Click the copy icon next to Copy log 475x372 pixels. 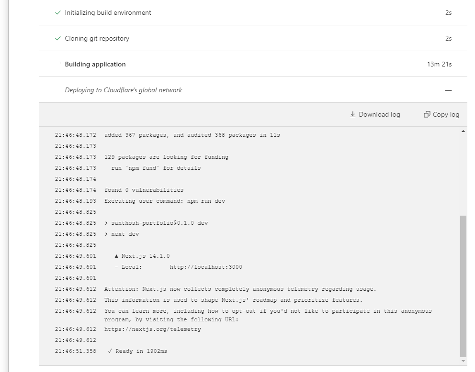(427, 115)
